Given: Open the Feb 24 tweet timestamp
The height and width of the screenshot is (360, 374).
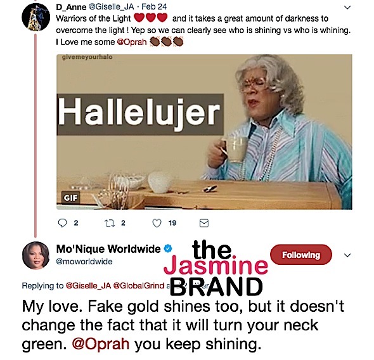Looking at the screenshot, I should pos(154,7).
